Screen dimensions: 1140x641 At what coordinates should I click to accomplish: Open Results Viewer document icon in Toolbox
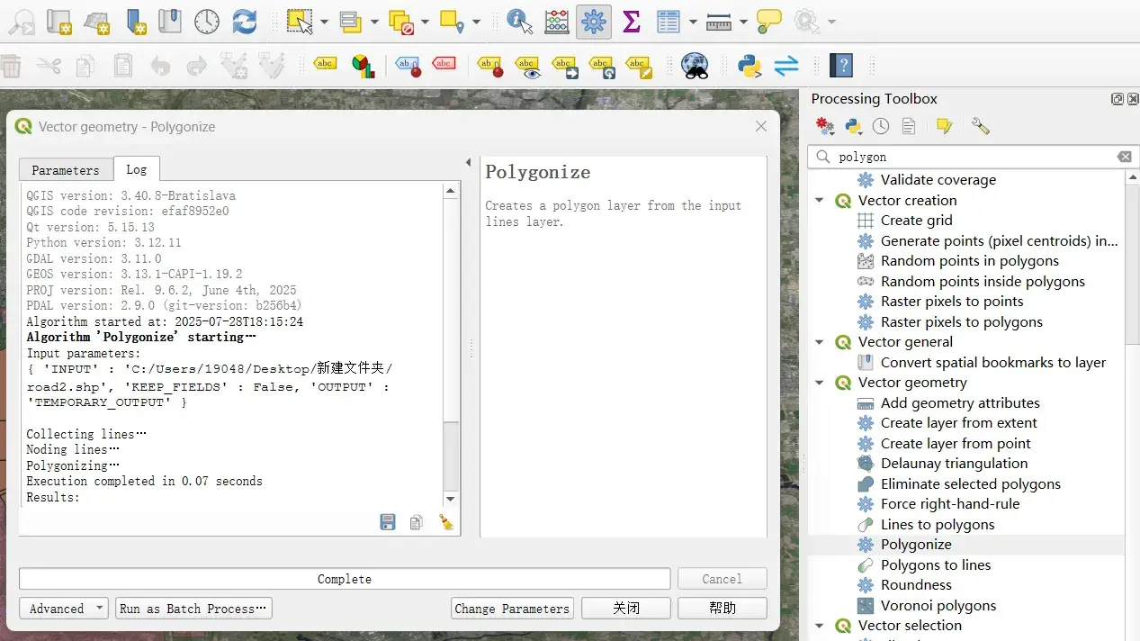click(x=909, y=127)
